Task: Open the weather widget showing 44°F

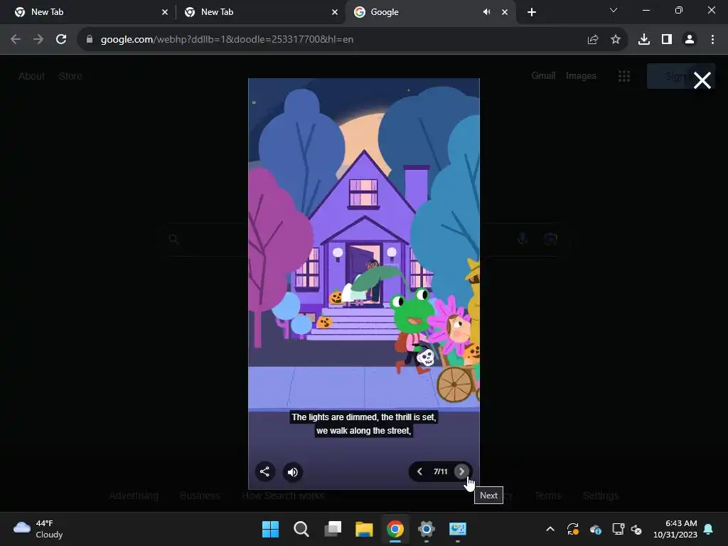Action: coord(38,529)
